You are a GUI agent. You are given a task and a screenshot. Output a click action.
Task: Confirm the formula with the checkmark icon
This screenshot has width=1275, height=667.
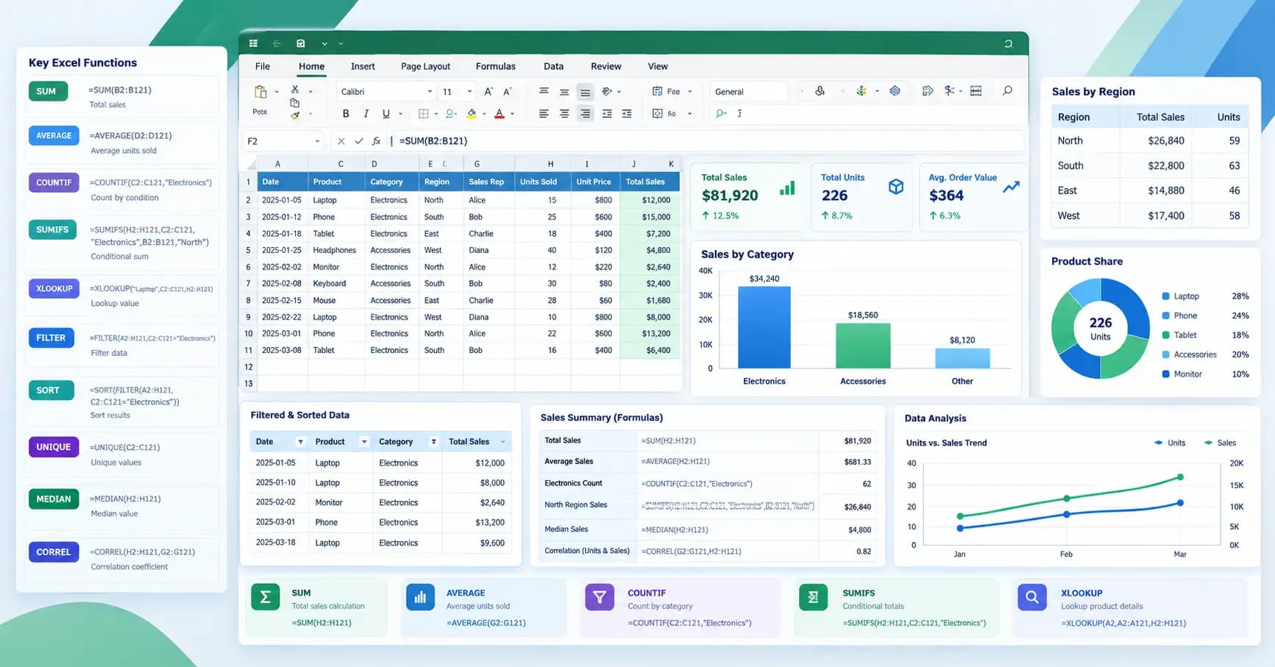pyautogui.click(x=358, y=141)
